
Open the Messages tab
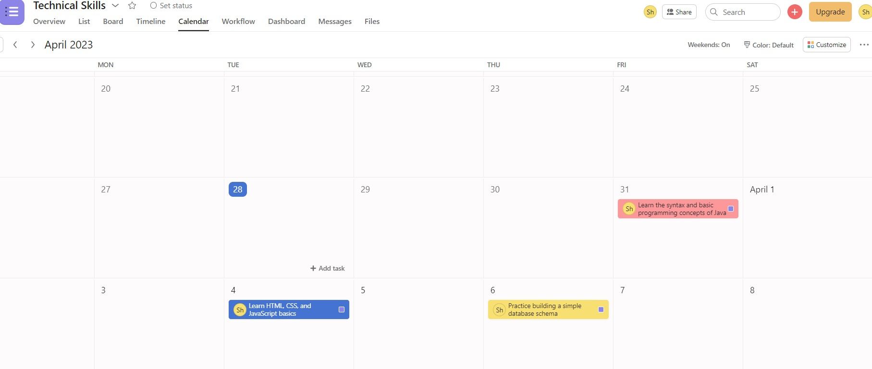[335, 21]
